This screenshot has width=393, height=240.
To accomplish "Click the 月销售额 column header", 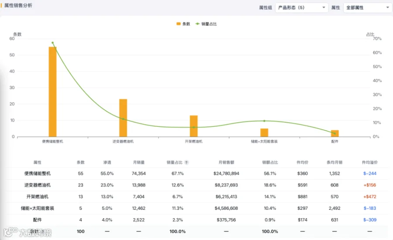I will tap(226, 163).
